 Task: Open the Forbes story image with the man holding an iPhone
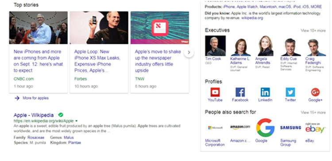pos(99,28)
